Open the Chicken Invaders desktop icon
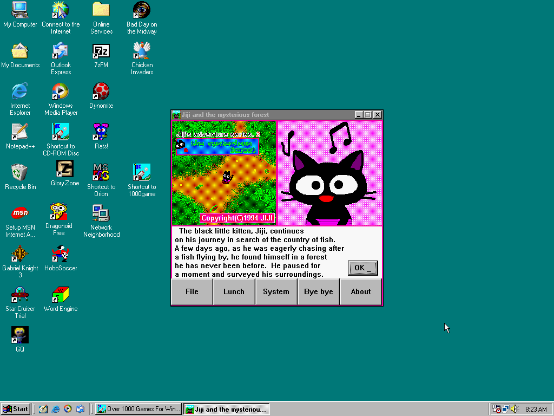 pos(142,51)
